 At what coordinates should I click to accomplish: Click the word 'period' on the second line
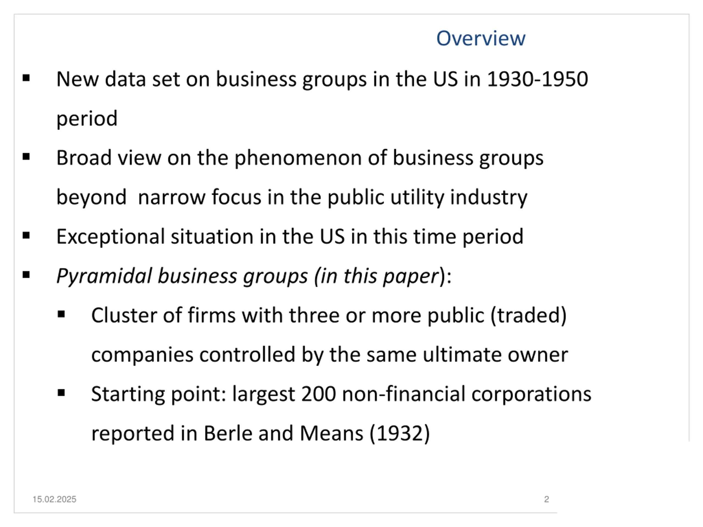click(x=87, y=119)
